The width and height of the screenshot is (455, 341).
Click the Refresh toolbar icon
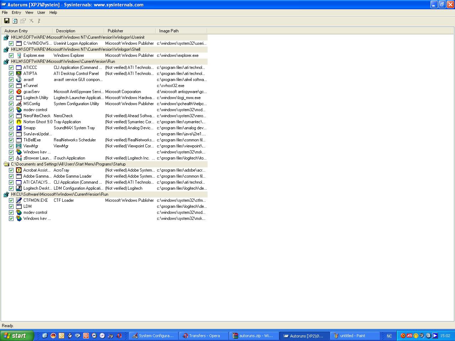point(15,21)
